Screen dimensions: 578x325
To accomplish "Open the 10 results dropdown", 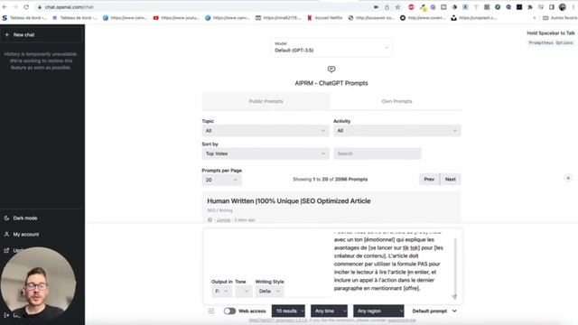I will click(288, 311).
